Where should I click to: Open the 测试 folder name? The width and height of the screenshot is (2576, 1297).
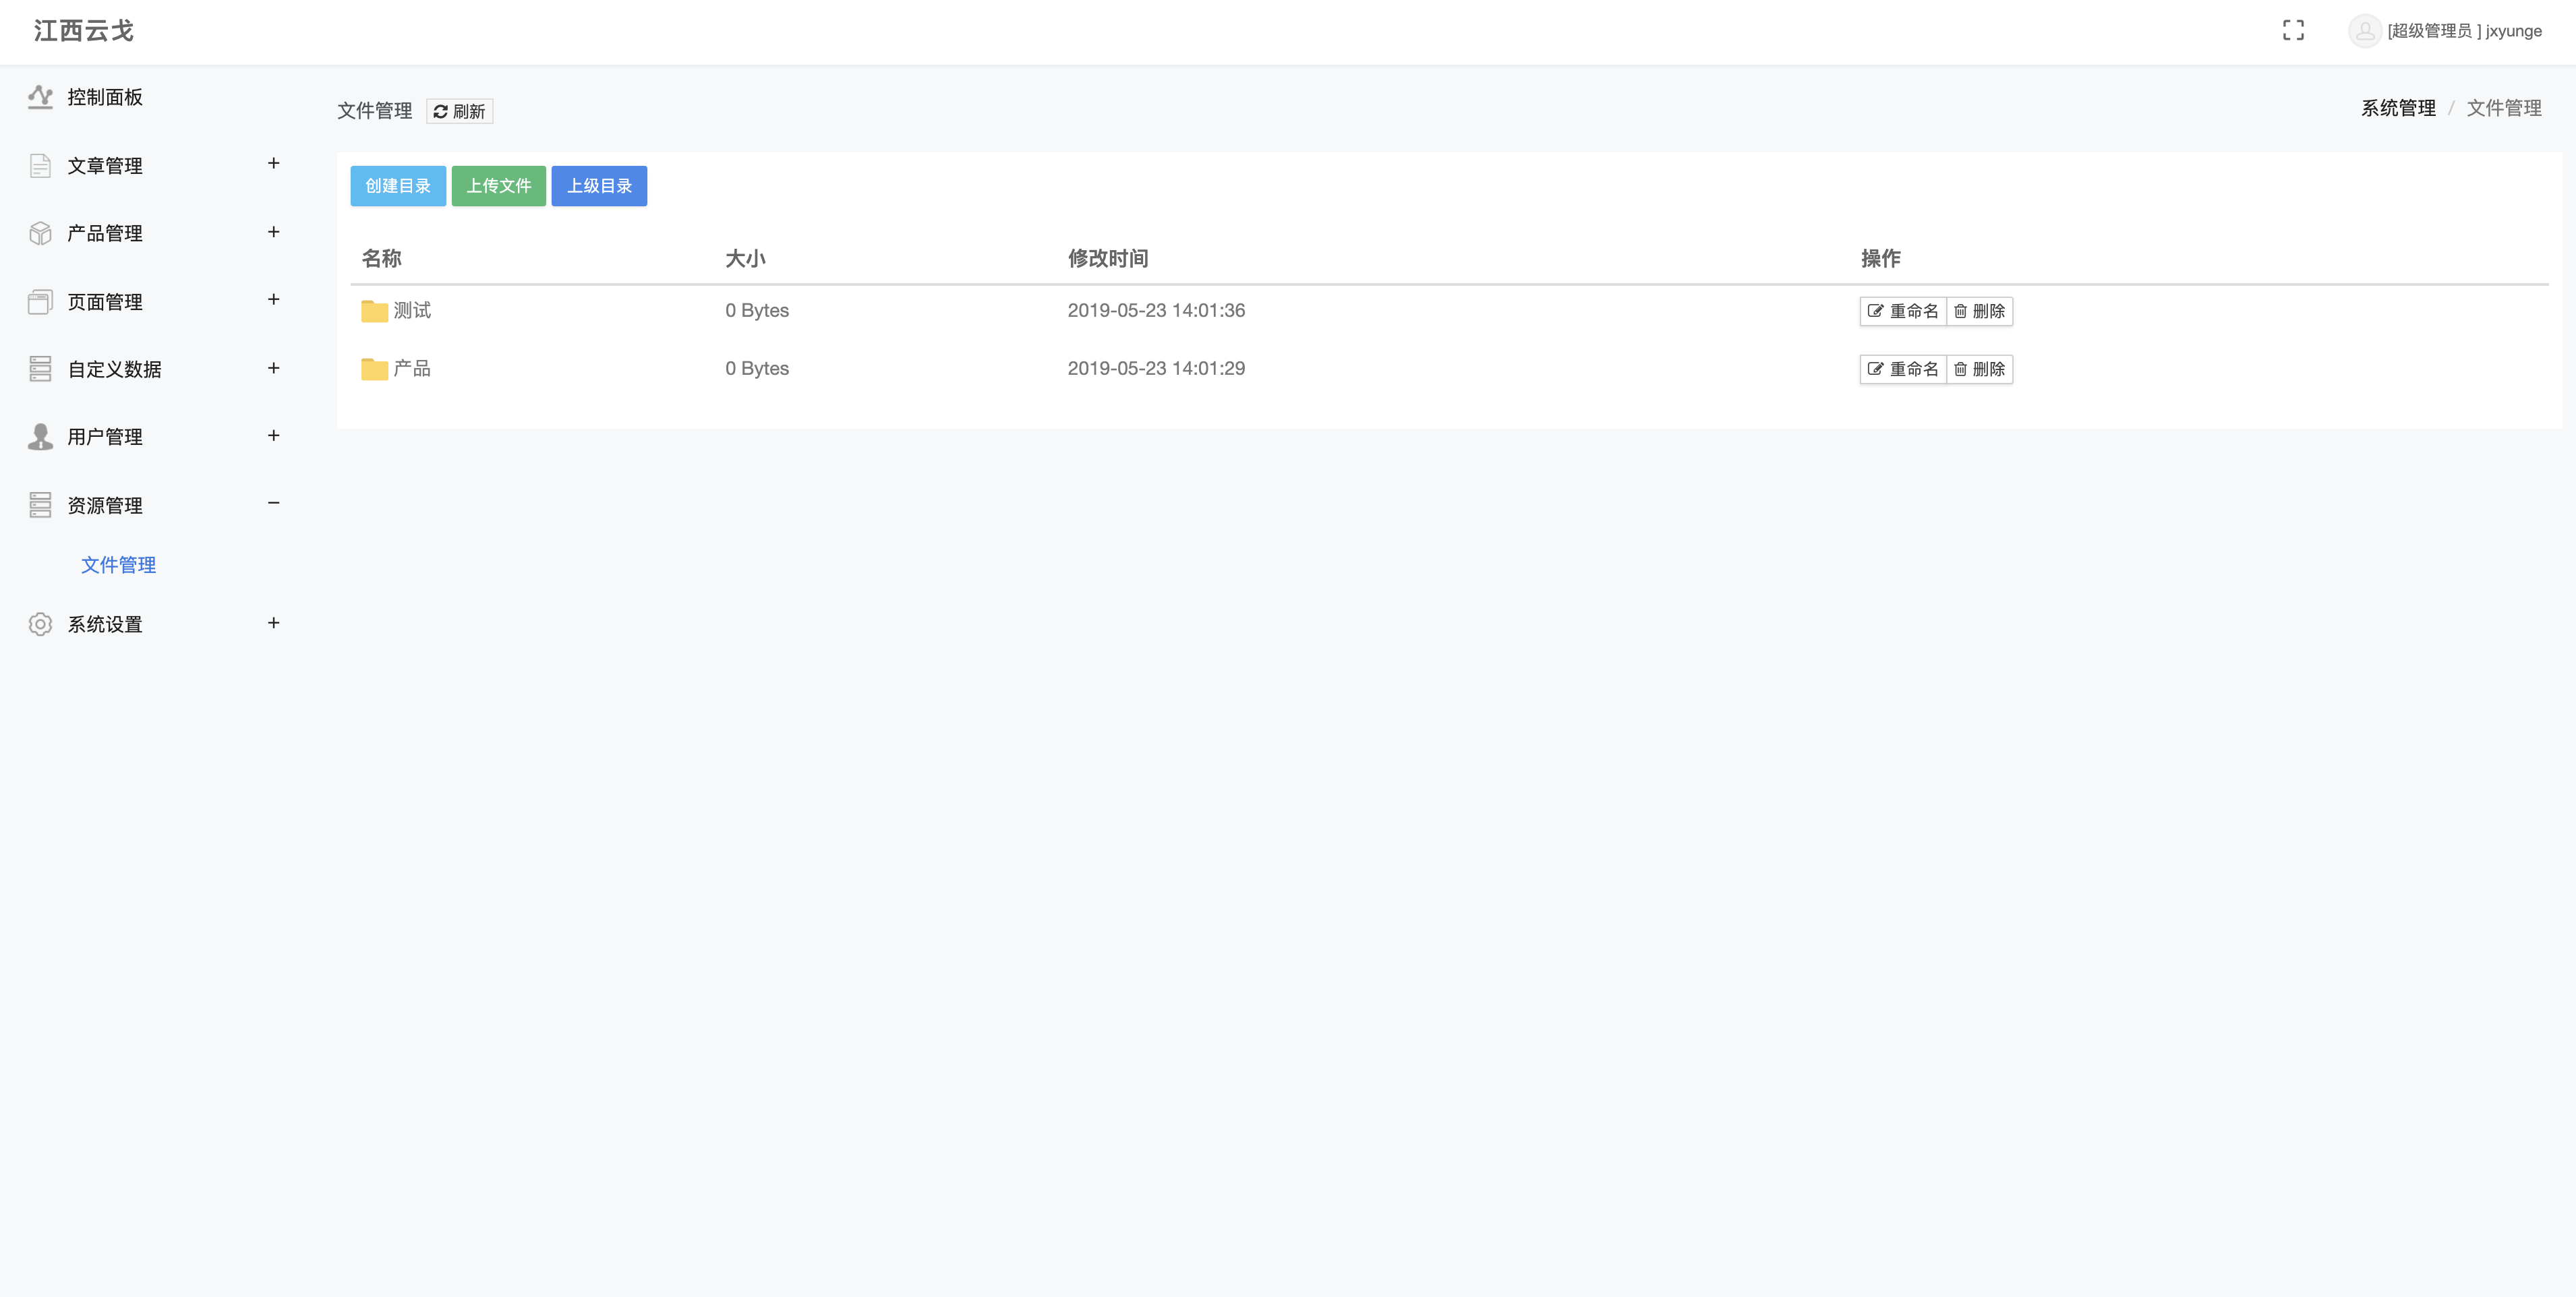412,310
